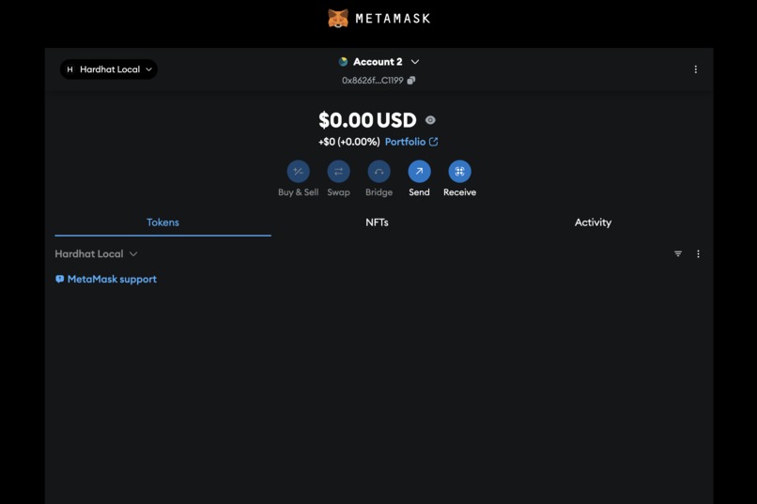Image resolution: width=757 pixels, height=504 pixels.
Task: Open the Account 2 account picker
Action: click(378, 62)
